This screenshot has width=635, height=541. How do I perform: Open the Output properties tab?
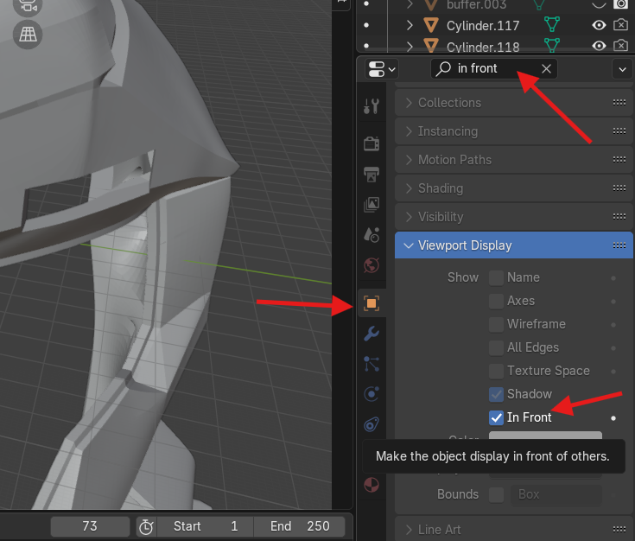coord(371,175)
